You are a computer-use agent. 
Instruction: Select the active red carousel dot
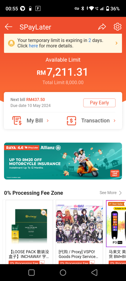point(65,175)
